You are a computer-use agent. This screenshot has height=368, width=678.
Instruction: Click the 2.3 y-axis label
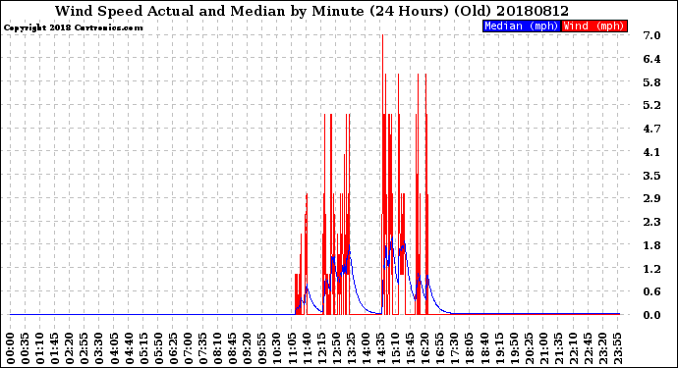coord(651,222)
